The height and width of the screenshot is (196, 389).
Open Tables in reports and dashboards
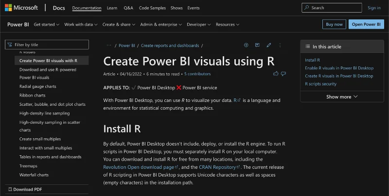coord(51,157)
